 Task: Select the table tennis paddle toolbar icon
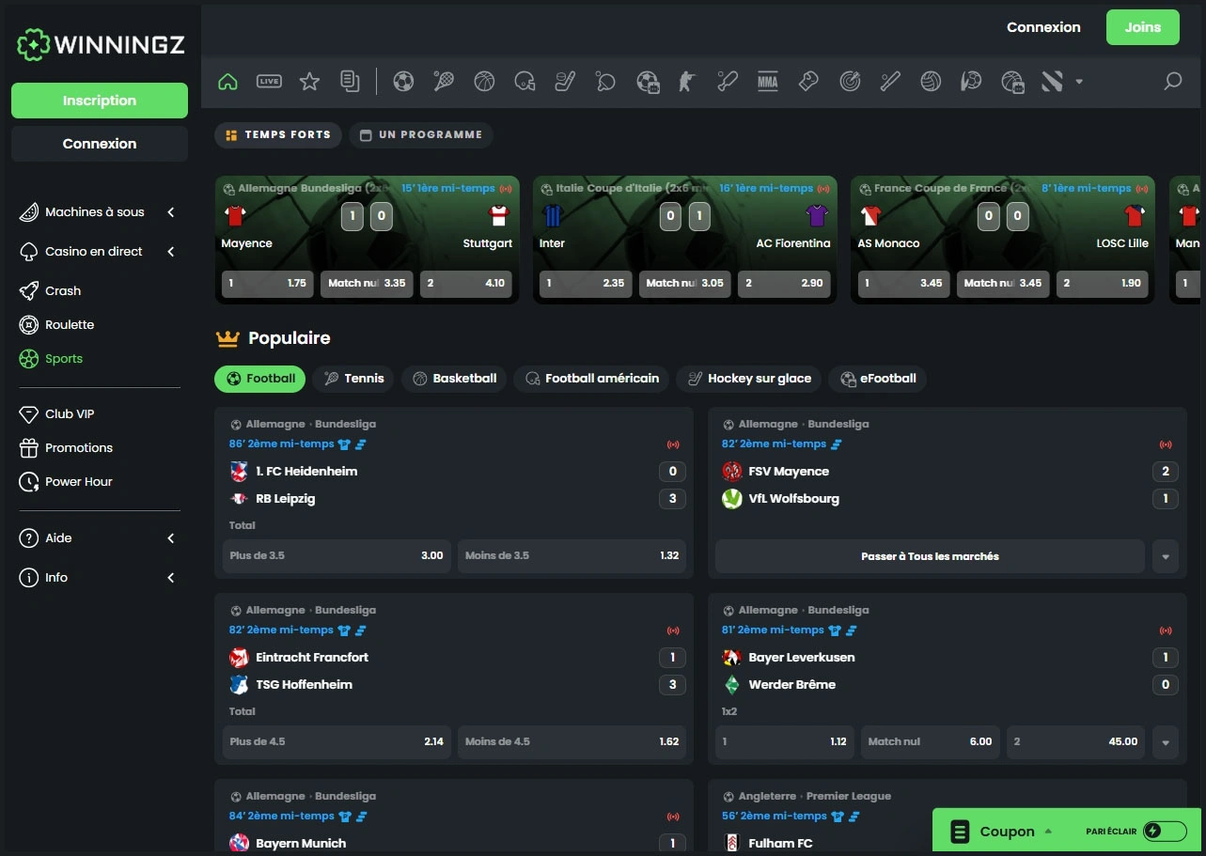tap(605, 82)
